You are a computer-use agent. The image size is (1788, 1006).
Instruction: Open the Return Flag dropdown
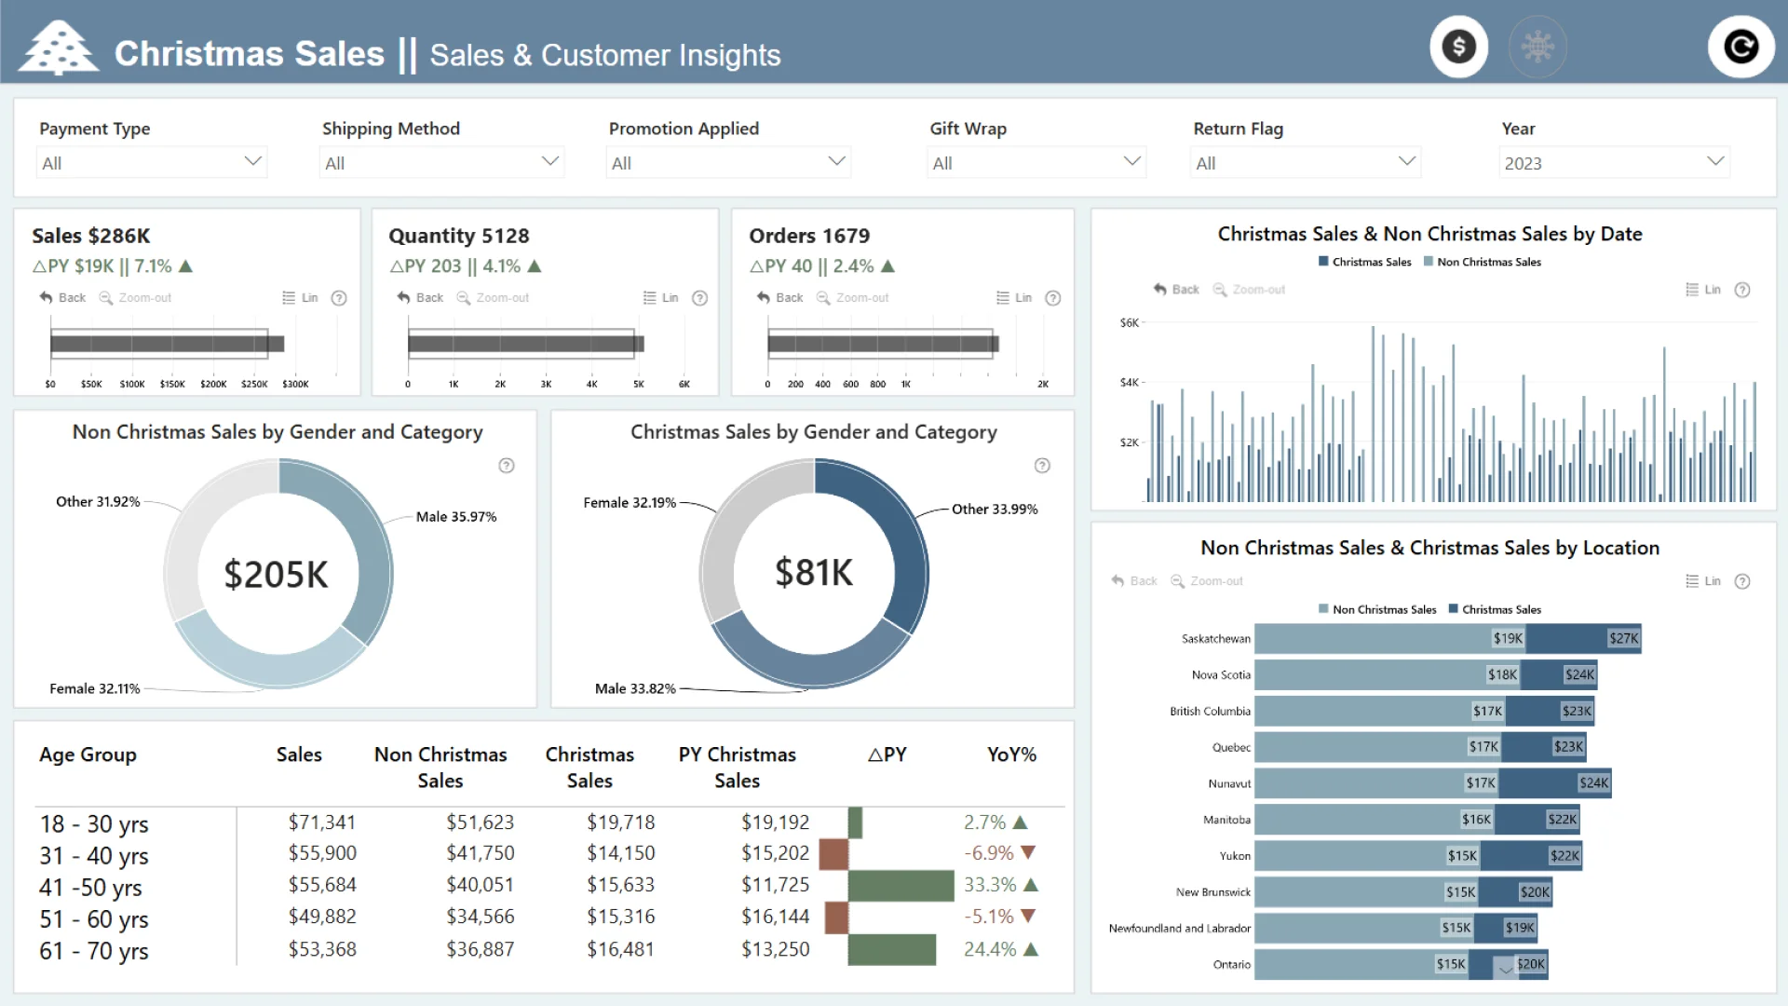click(1306, 162)
